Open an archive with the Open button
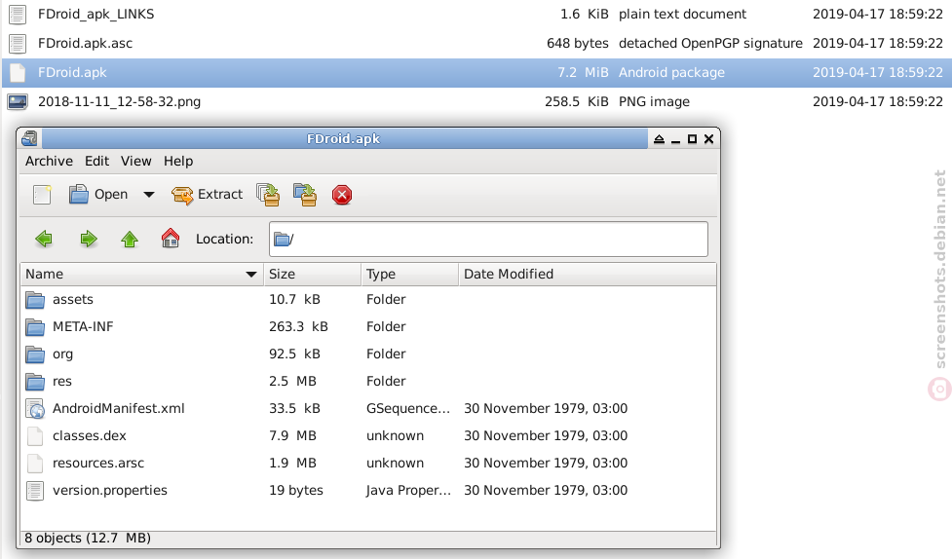Screen dimensions: 952x559 click(98, 195)
